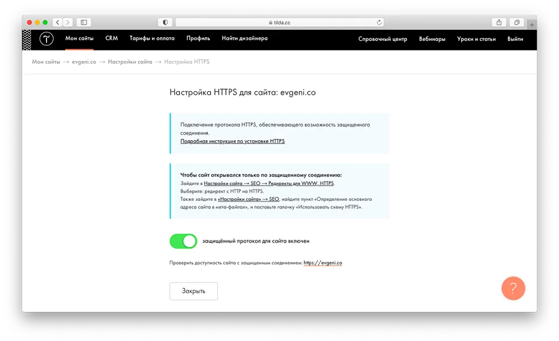This screenshot has width=559, height=341.
Task: Click the "Настройка HTTPS" breadcrumb text
Action: [187, 62]
